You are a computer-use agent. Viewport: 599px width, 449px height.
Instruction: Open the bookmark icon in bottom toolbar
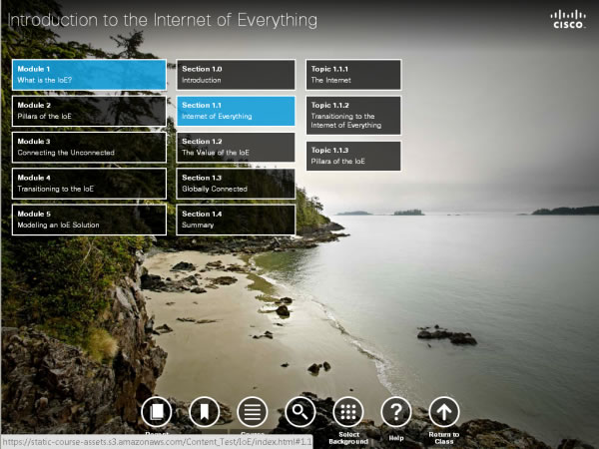coord(205,411)
